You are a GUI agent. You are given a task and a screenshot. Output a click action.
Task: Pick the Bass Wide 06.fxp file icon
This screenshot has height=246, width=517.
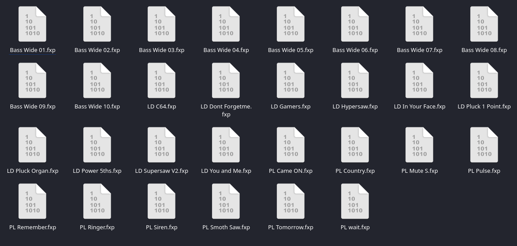point(355,24)
